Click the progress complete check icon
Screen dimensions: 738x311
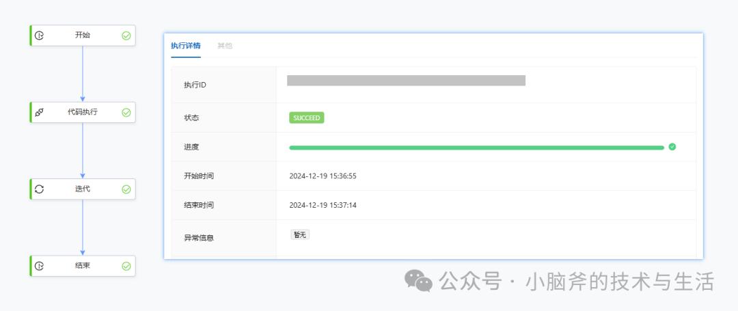coord(672,147)
